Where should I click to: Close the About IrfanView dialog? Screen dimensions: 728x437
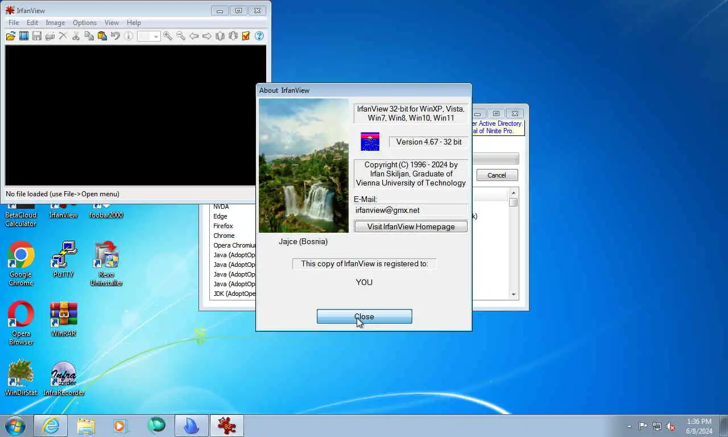point(364,316)
